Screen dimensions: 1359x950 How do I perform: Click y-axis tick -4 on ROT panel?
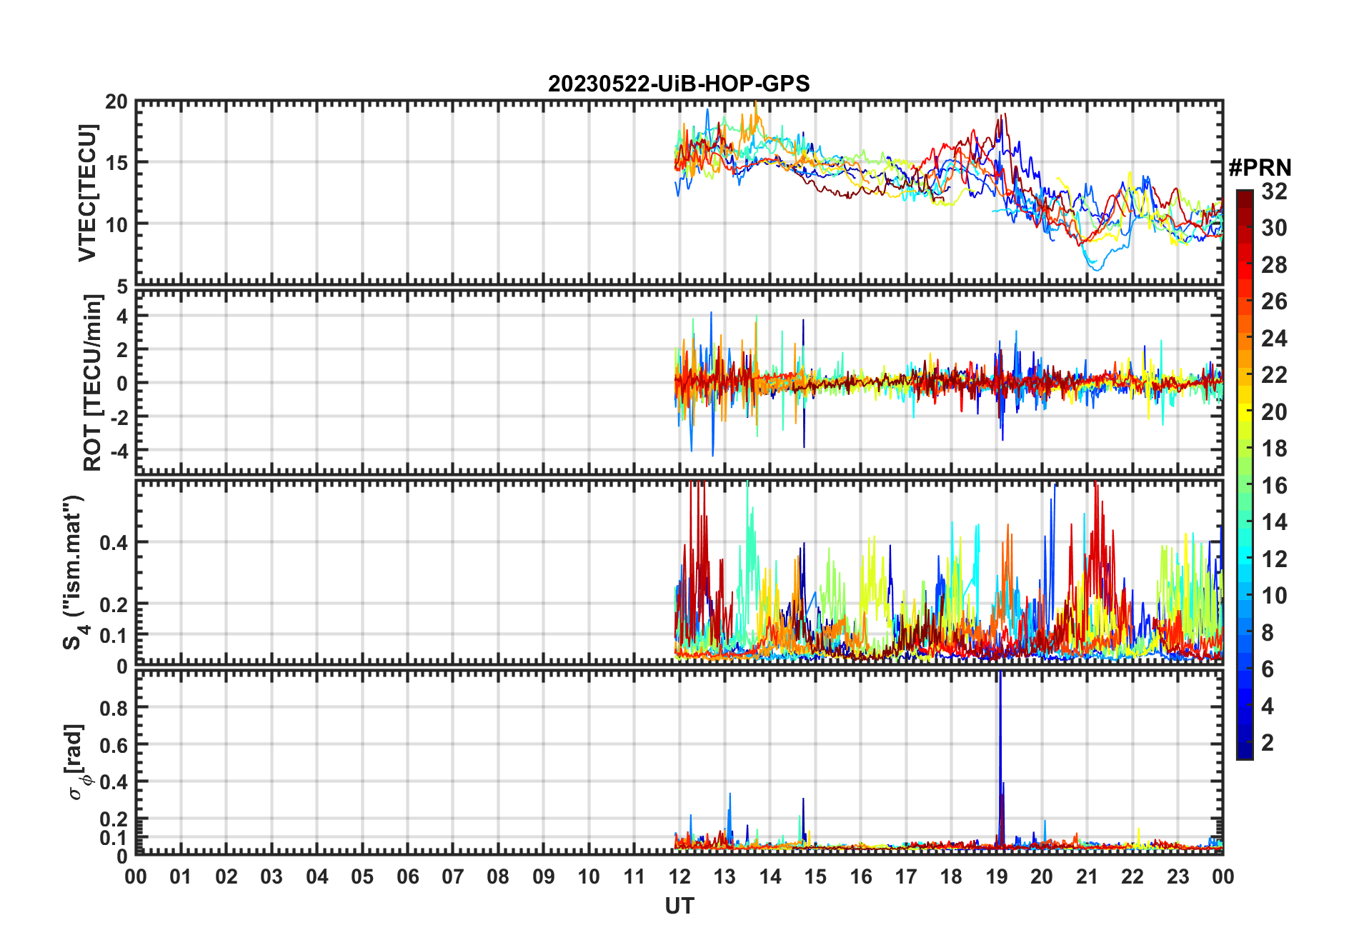tap(117, 451)
